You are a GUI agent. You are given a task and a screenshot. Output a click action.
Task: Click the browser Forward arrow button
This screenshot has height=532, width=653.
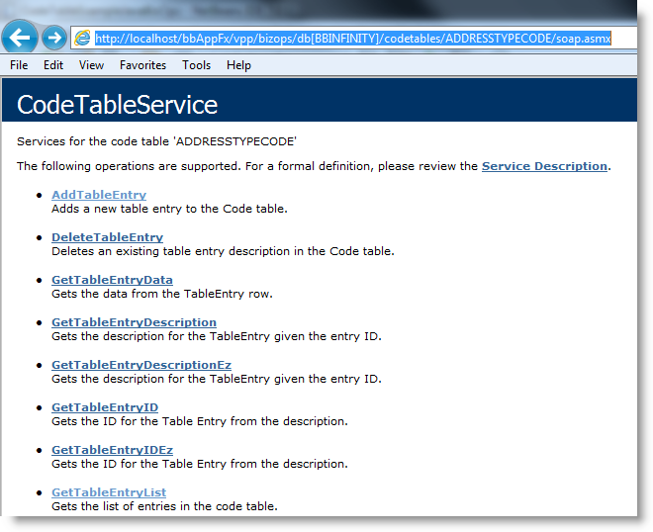click(x=54, y=39)
